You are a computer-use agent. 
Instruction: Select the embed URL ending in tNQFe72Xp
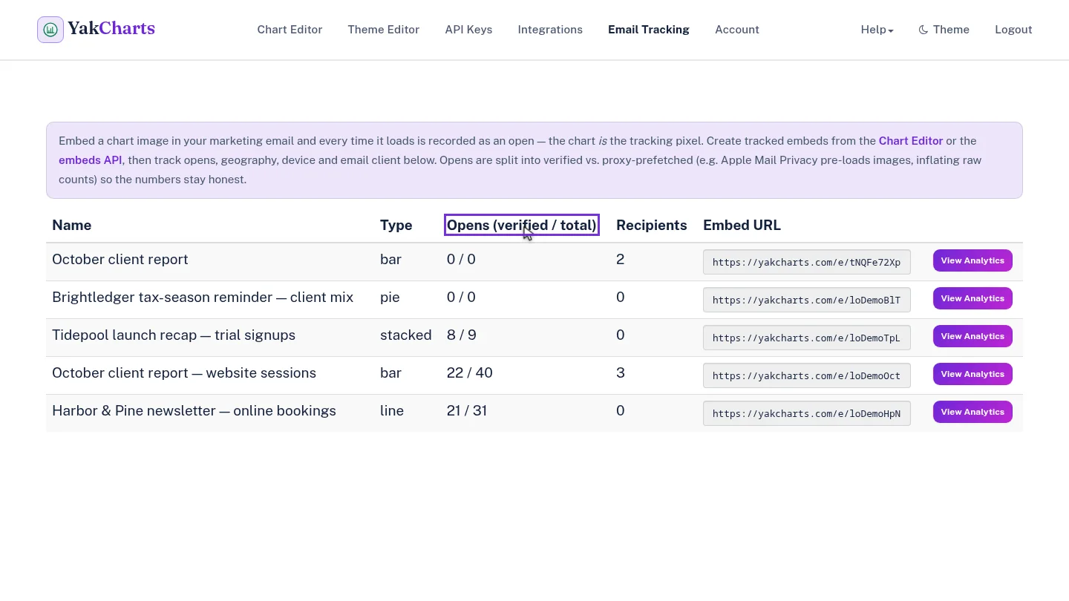[806, 262]
